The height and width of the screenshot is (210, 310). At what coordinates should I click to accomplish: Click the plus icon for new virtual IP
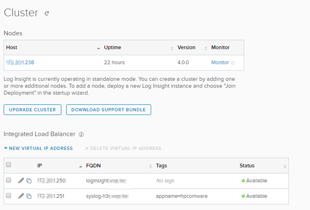(6, 148)
